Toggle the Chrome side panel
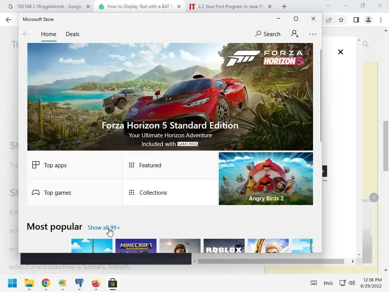Viewport: 389px width, 292px height. [x=356, y=20]
